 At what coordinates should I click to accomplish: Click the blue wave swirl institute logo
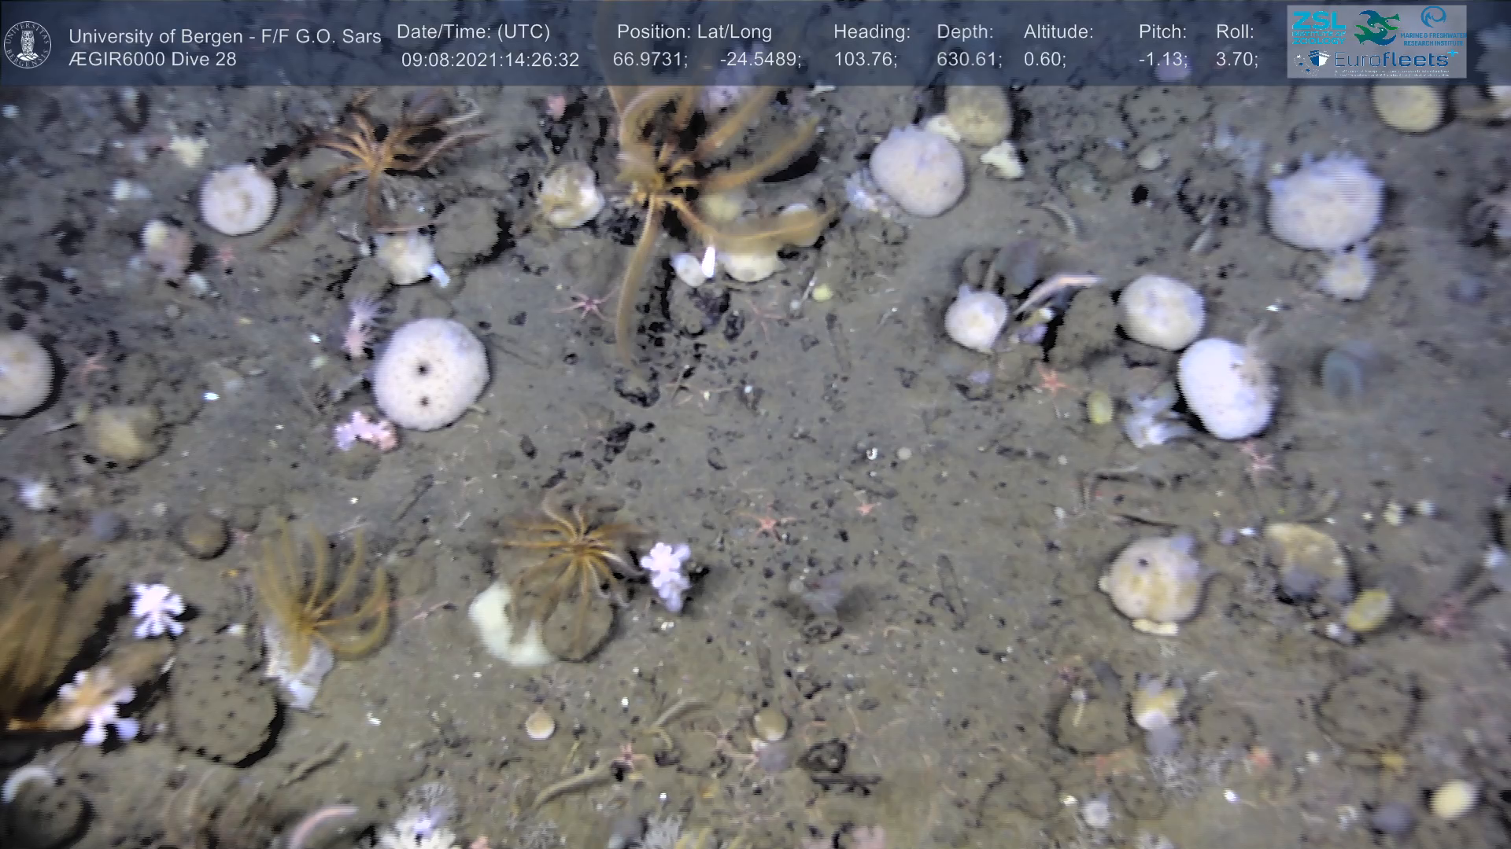coord(1433,17)
